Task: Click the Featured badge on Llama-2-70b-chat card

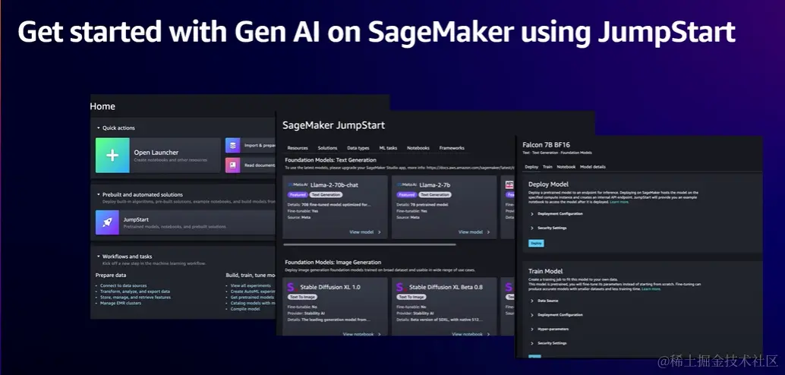Action: pos(298,195)
